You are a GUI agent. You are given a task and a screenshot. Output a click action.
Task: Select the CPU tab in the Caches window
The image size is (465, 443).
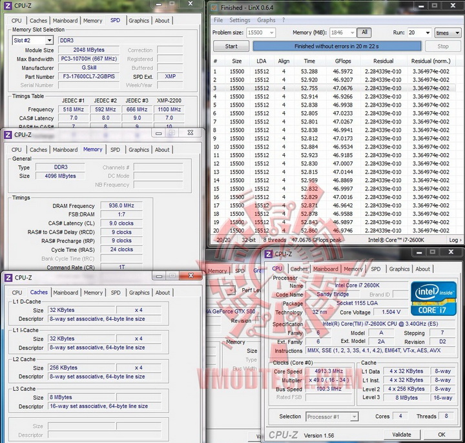[x=17, y=293]
